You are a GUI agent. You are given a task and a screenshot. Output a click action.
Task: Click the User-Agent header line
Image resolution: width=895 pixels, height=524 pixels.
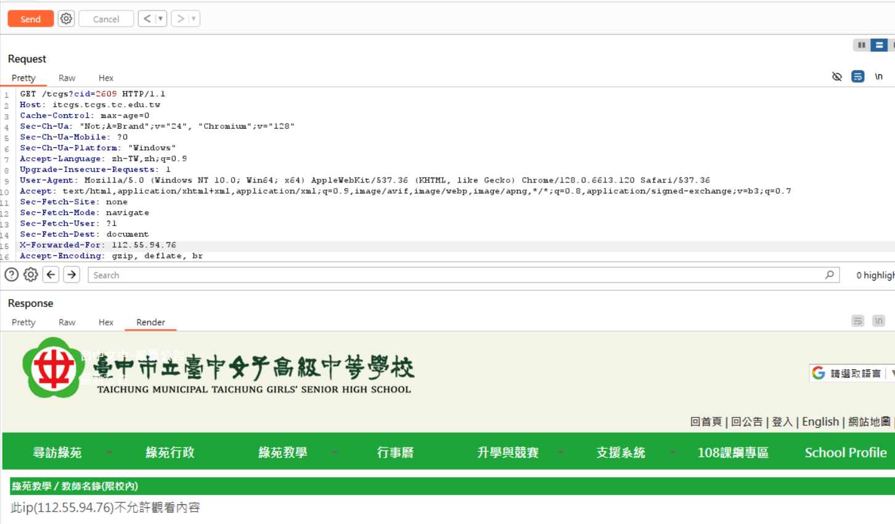click(x=365, y=181)
